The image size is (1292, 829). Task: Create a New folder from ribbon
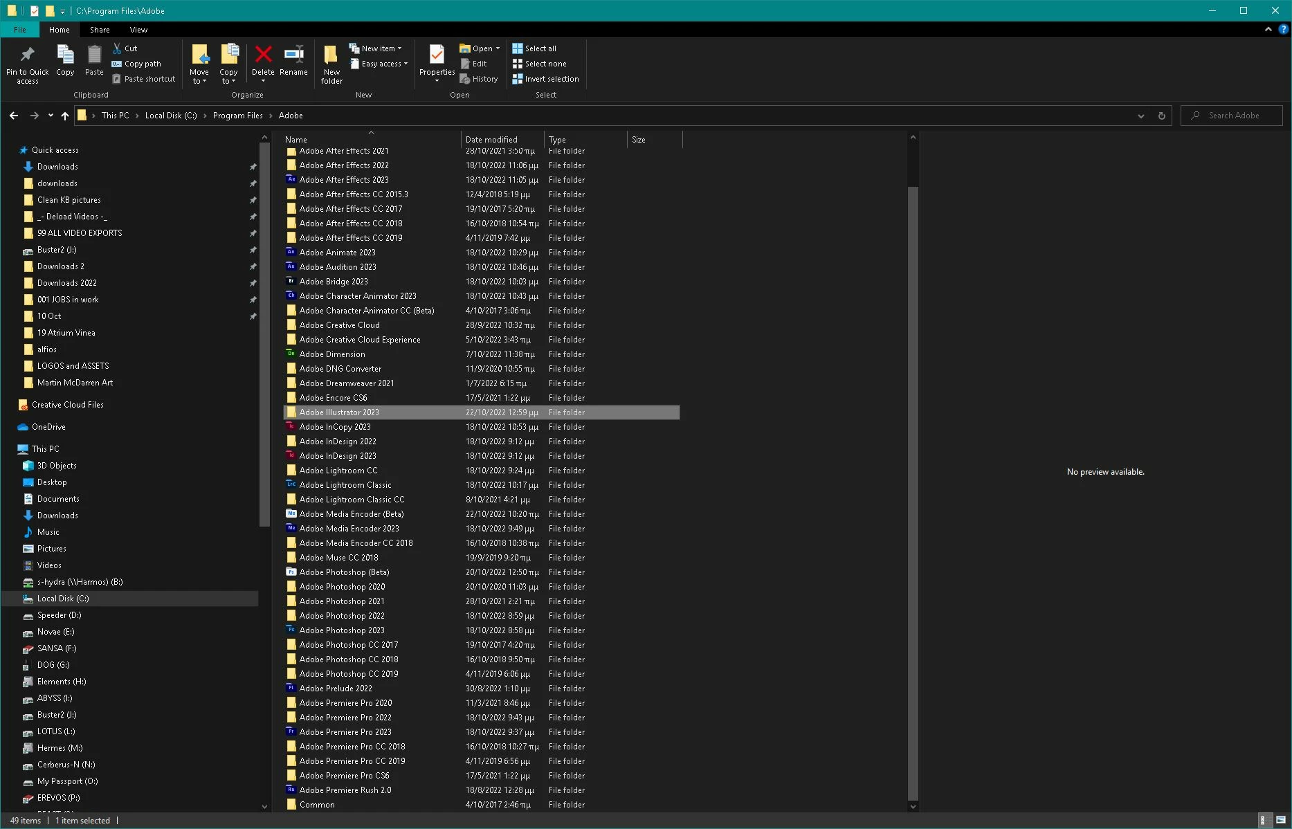(331, 64)
